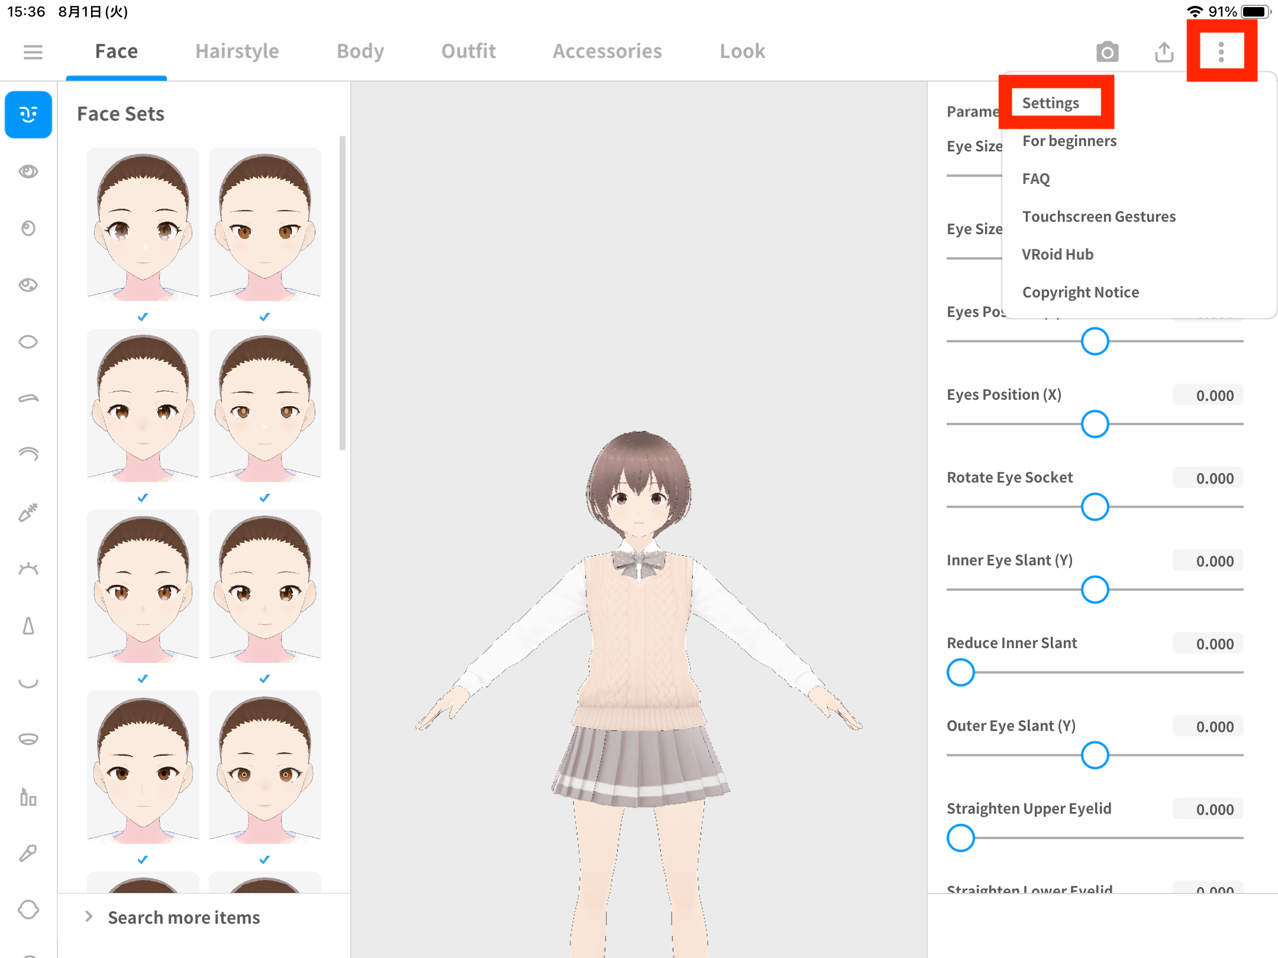Tap the Wi-Fi status icon
The height and width of the screenshot is (958, 1278).
[1195, 12]
